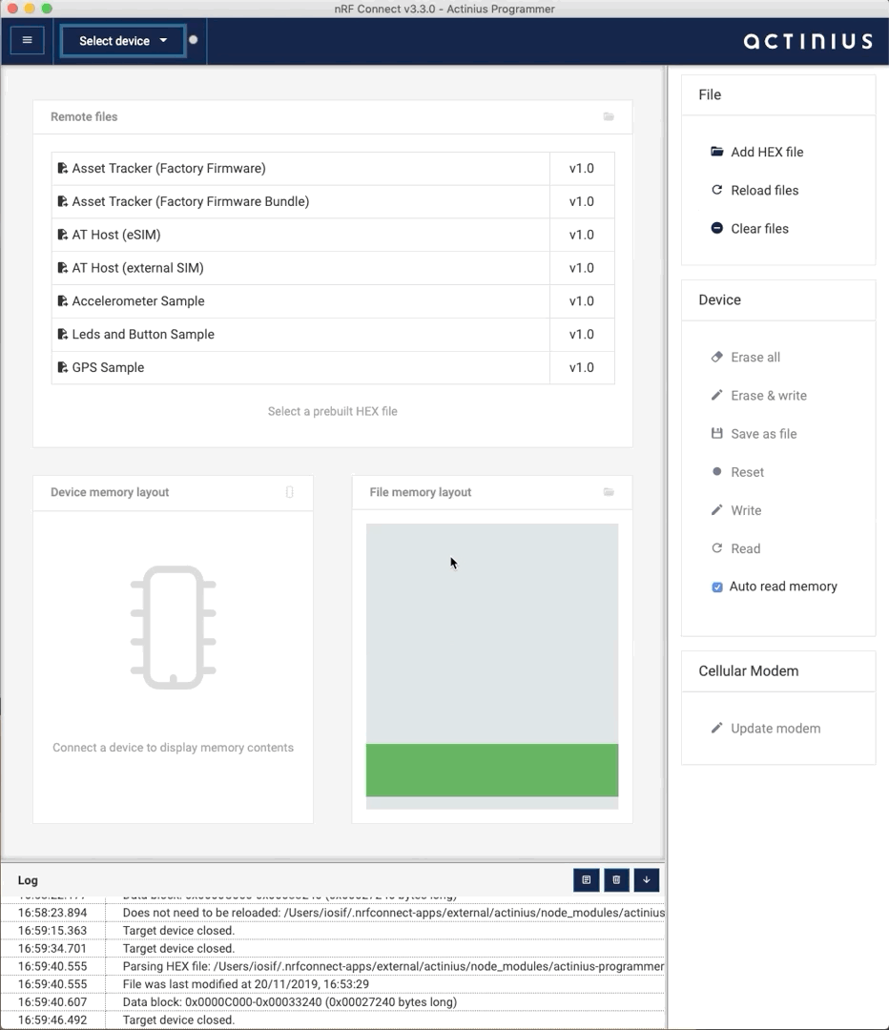Click log entry 'File was last modified at 20/11/2019'

pos(246,984)
